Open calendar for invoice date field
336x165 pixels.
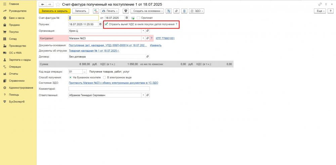point(127,18)
